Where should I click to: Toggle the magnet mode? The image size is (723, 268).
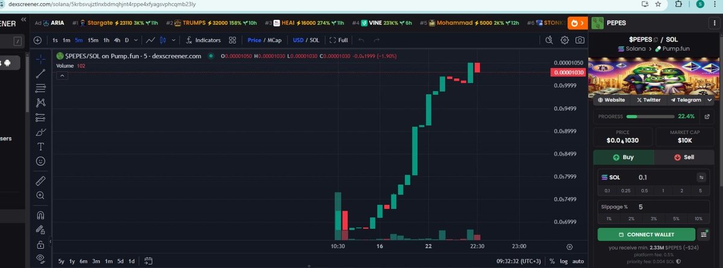coord(40,215)
